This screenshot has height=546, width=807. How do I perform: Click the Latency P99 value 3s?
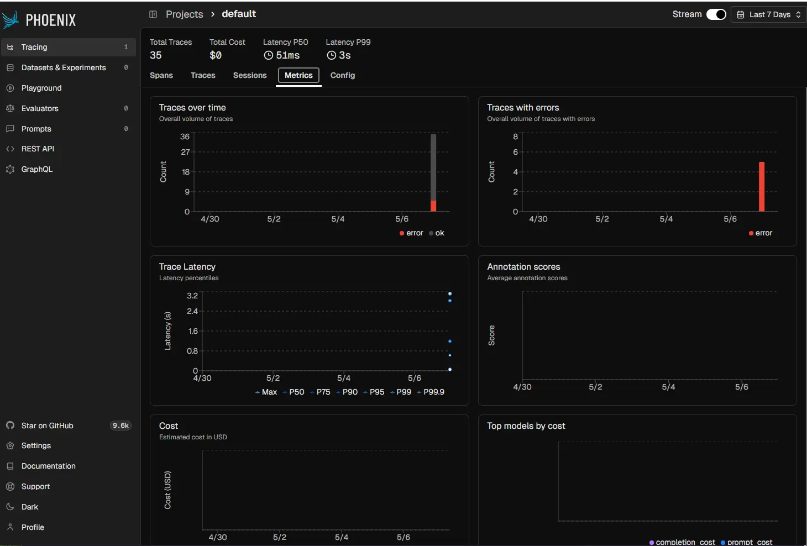click(345, 55)
